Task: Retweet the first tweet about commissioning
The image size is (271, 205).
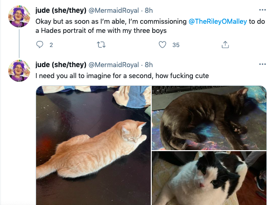Action: 101,45
